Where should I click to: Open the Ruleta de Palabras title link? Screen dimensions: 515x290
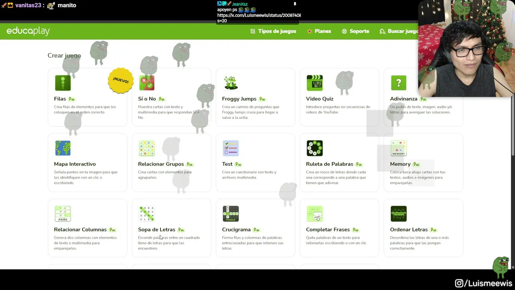coord(330,164)
